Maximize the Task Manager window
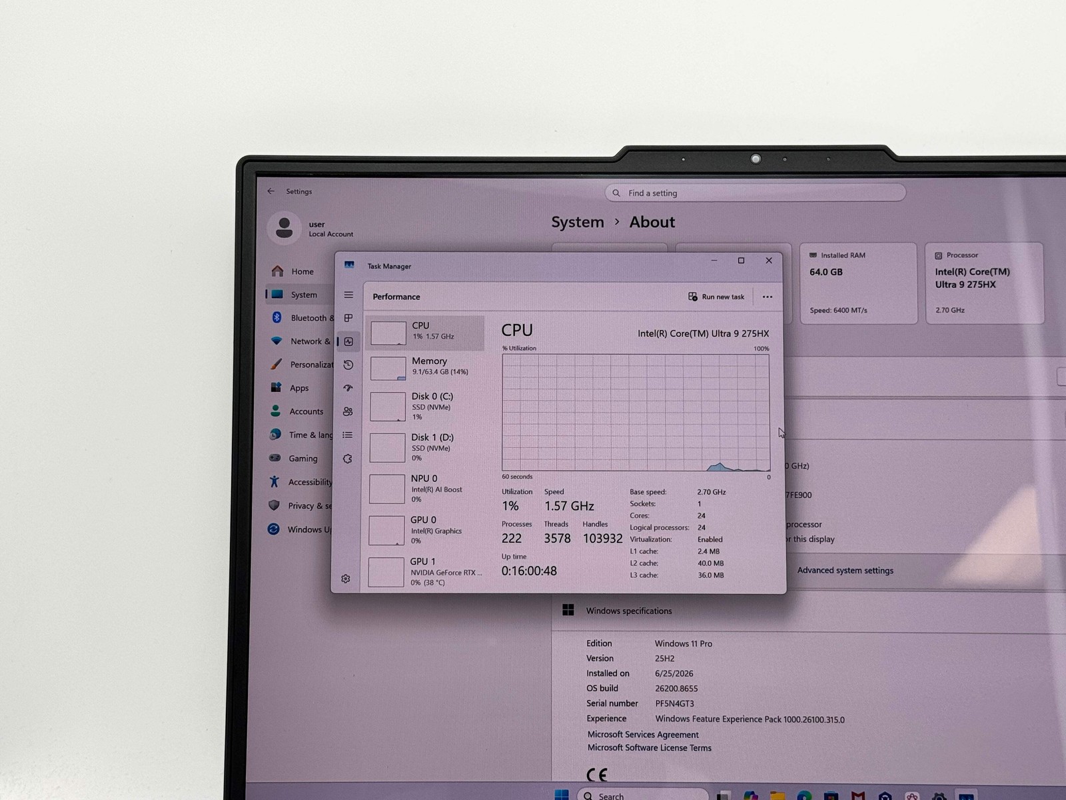Image resolution: width=1066 pixels, height=800 pixels. click(741, 261)
